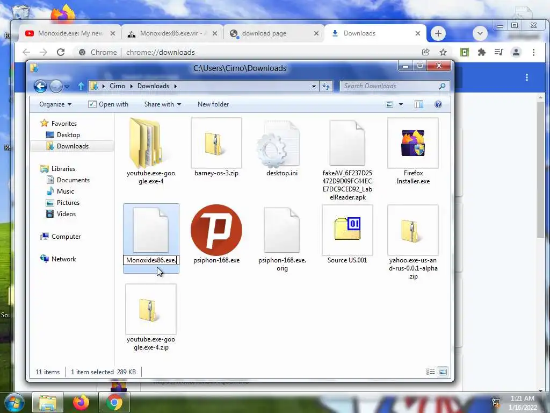Image resolution: width=550 pixels, height=413 pixels.
Task: Open File Explorer from taskbar
Action: click(x=48, y=402)
